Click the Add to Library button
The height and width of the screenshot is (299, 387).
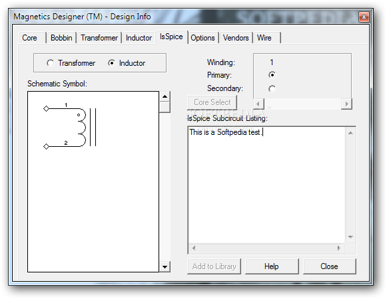pos(214,266)
